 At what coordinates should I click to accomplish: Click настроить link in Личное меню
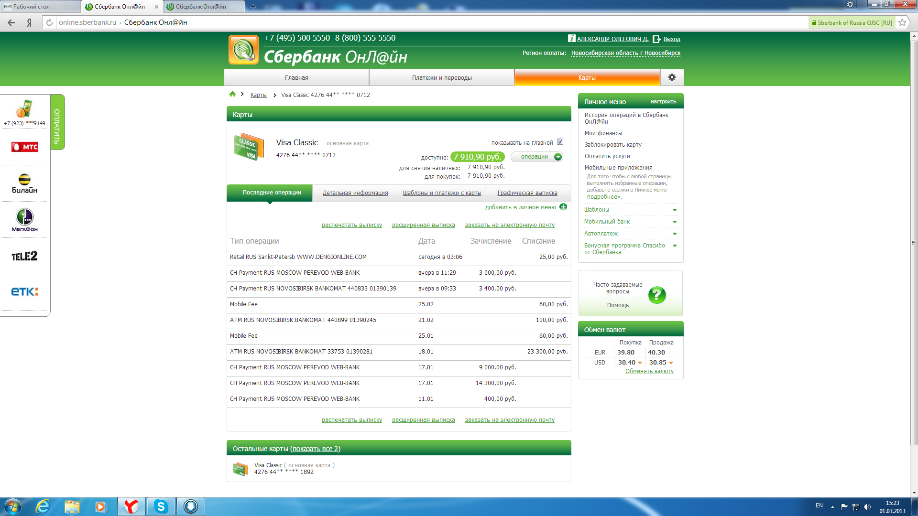click(x=663, y=102)
